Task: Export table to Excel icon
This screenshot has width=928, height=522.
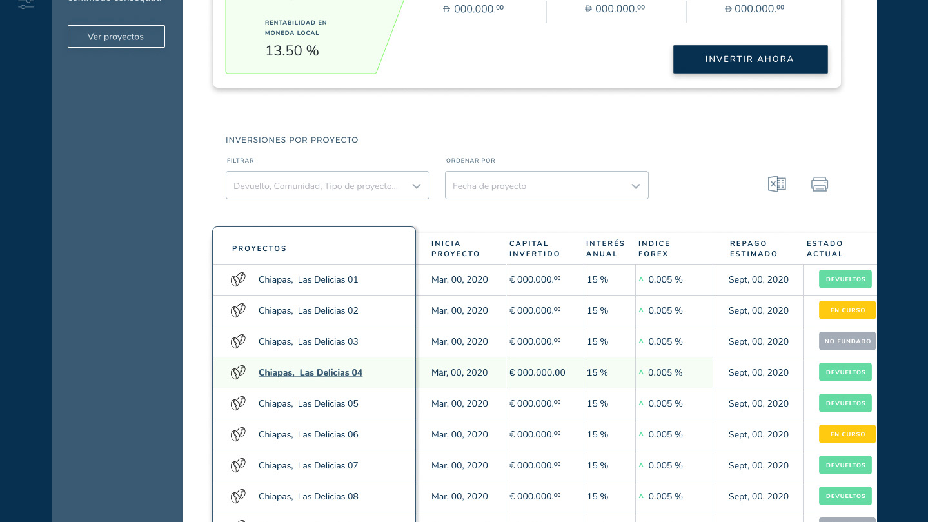Action: 776,184
